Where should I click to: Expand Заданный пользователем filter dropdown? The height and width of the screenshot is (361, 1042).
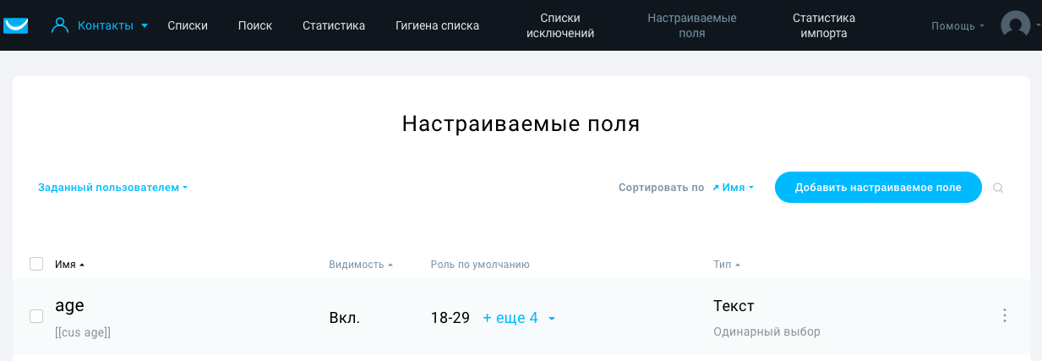112,188
